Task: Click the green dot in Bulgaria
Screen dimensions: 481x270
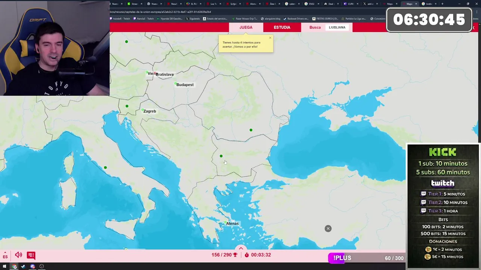Action: [x=221, y=156]
